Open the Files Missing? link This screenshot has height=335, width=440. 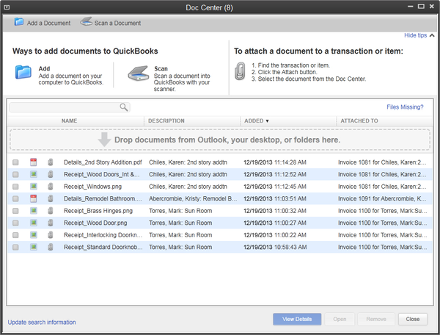pos(405,107)
